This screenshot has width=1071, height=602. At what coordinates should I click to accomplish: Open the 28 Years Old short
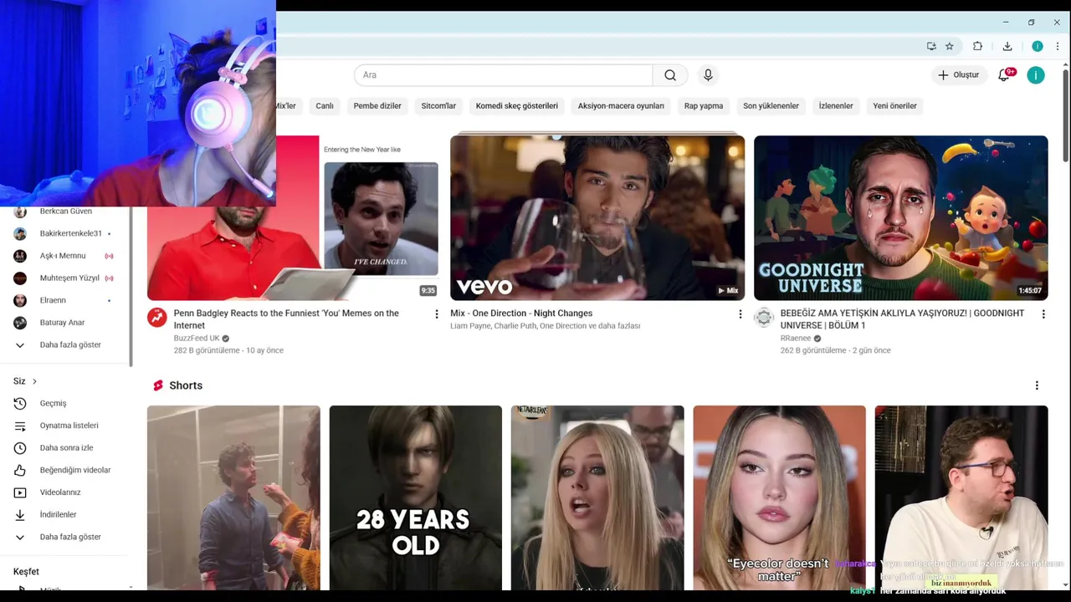click(x=416, y=497)
